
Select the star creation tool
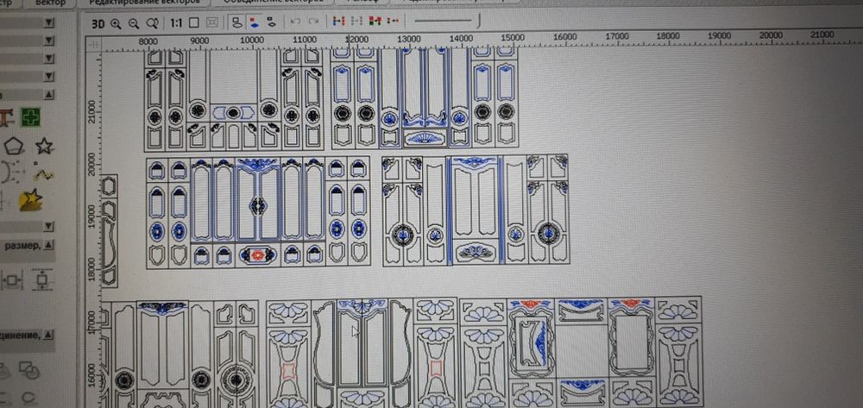pos(44,146)
